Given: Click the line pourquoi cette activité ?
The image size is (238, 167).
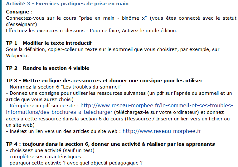Looking at the screenshot, I should coord(74,163).
